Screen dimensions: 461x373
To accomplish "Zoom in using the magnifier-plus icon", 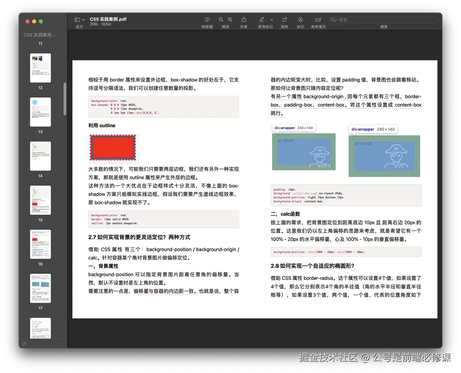I will coord(230,19).
